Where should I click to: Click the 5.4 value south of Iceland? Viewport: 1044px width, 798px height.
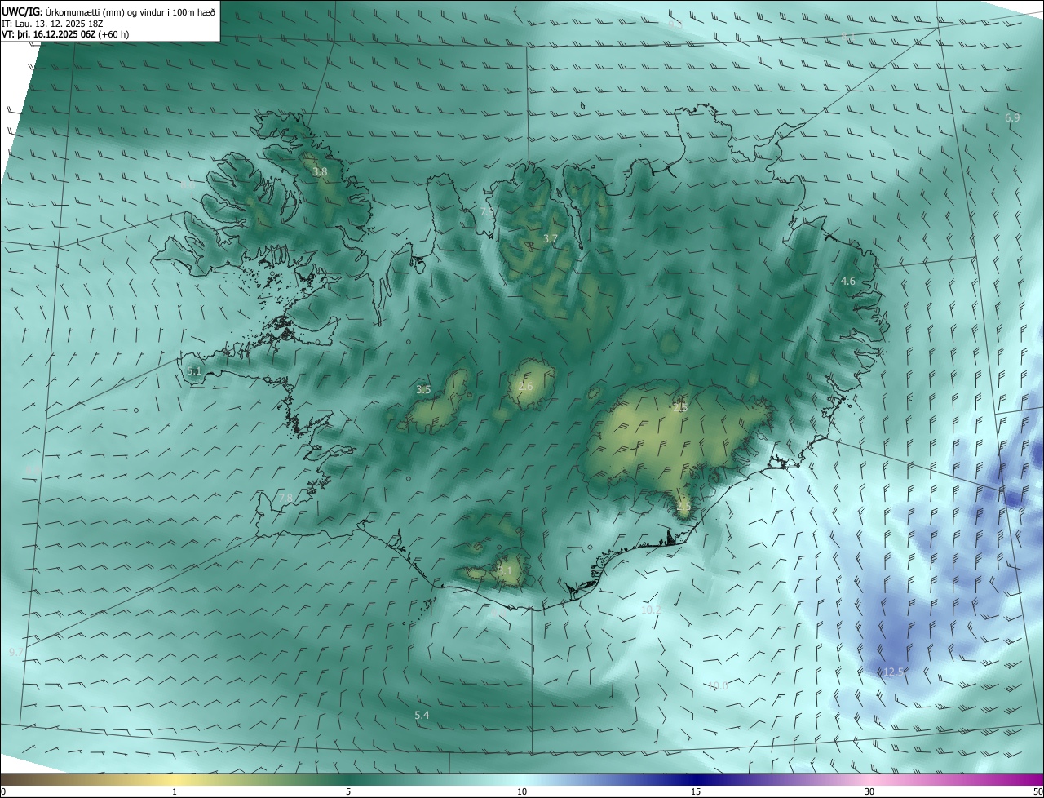[422, 715]
